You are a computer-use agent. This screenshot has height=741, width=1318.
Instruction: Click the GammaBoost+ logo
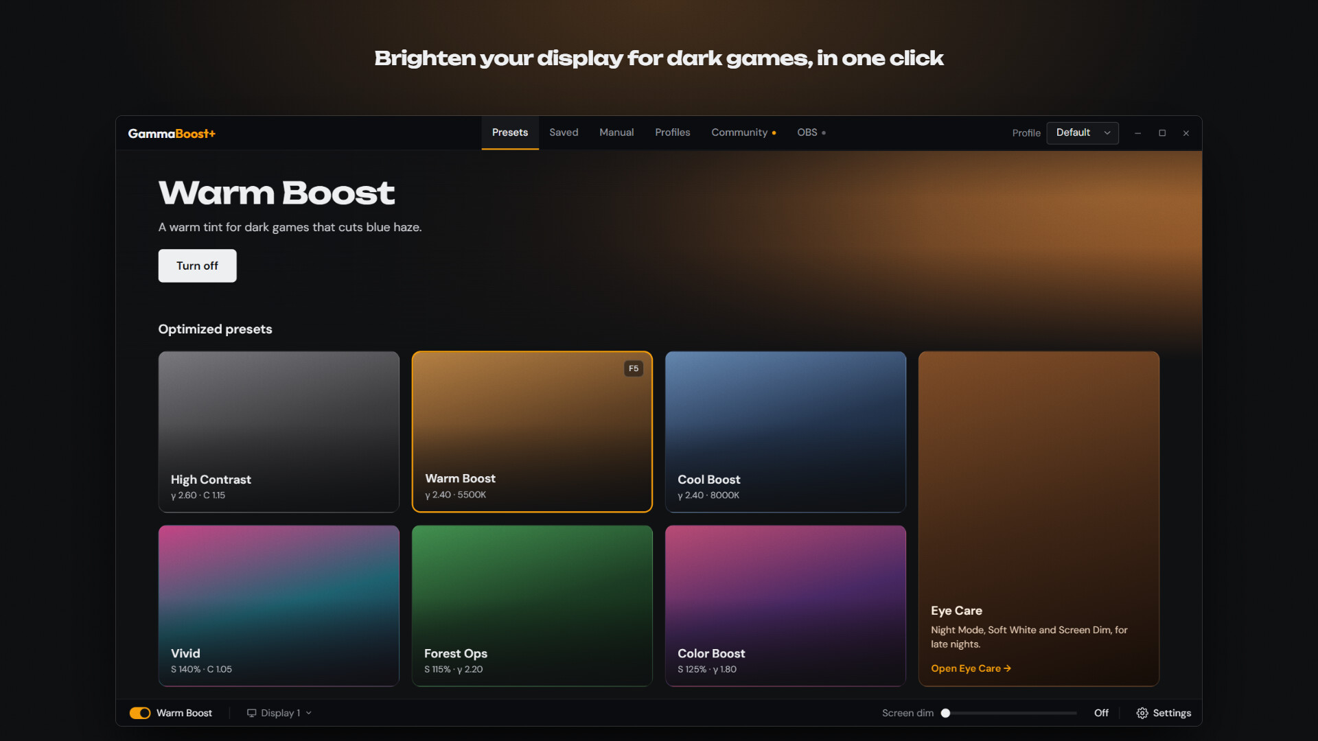coord(172,133)
